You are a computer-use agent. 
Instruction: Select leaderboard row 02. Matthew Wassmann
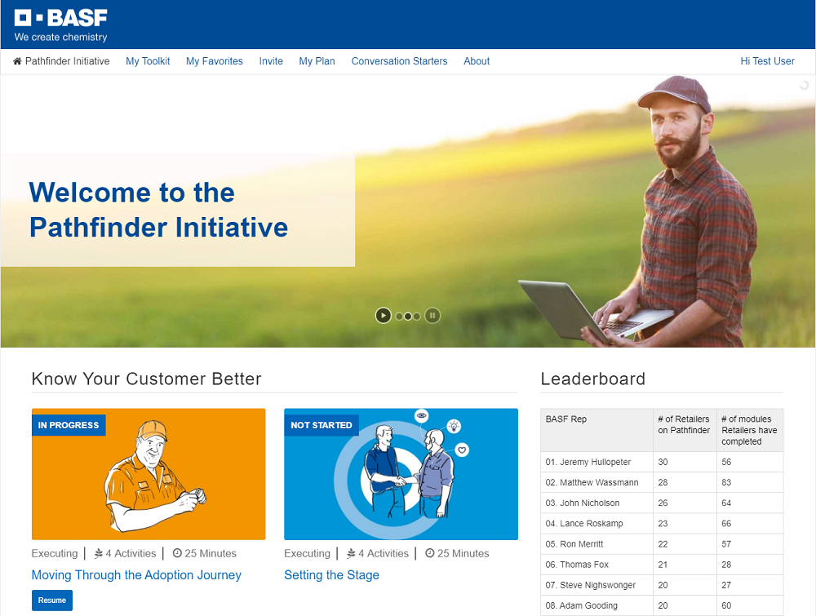[x=662, y=482]
